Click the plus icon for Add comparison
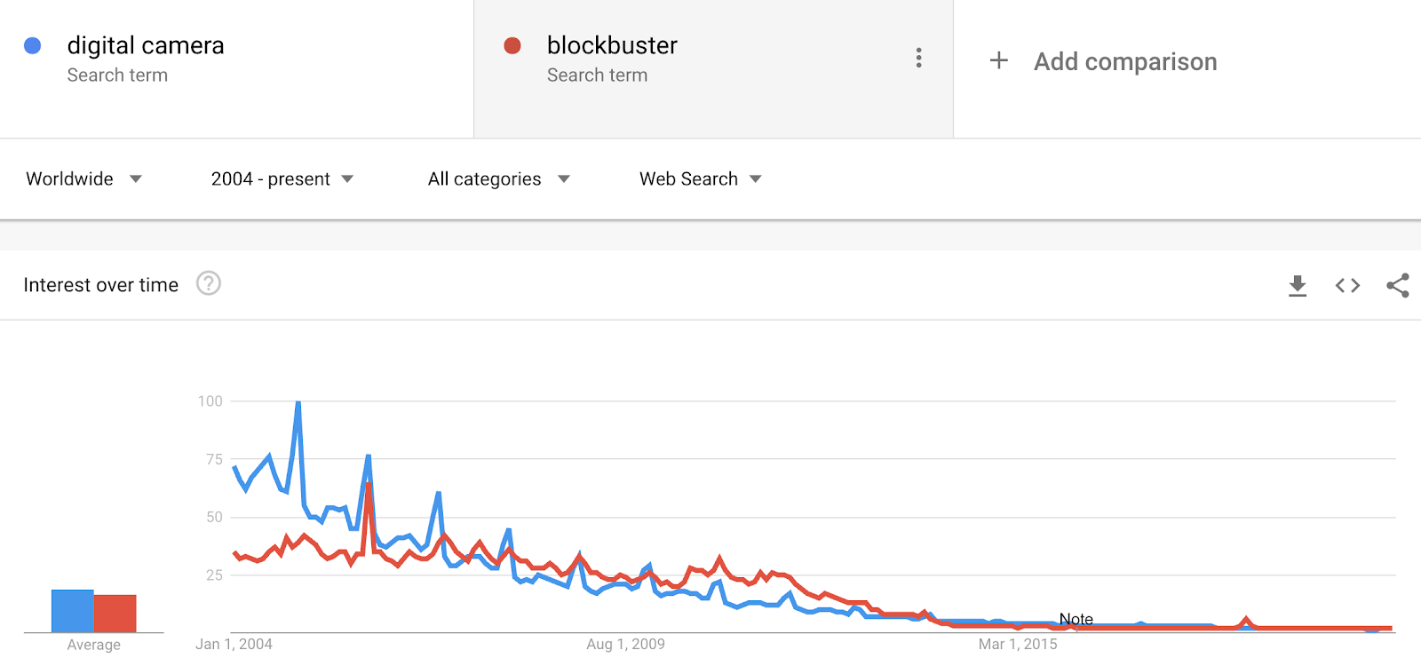1421x666 pixels. [x=999, y=60]
